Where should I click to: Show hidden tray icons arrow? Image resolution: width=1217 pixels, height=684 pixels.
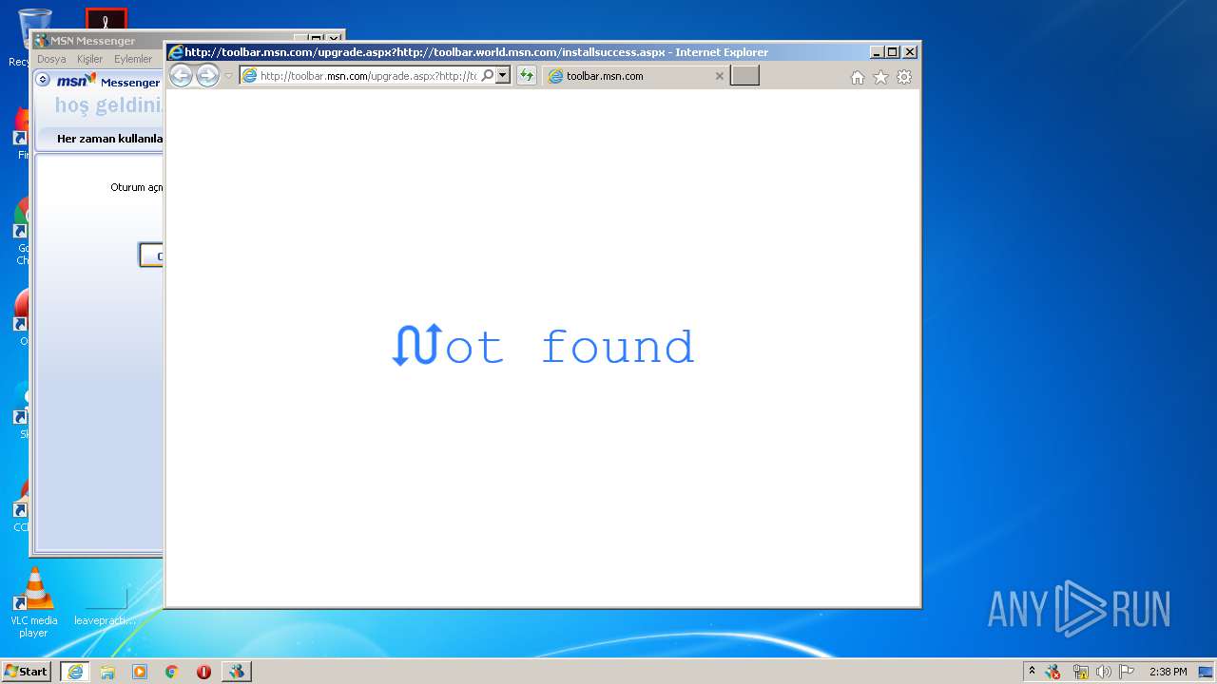click(1032, 671)
